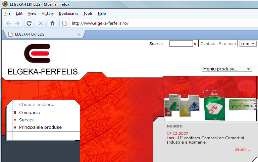Open the File menu
Image resolution: width=258 pixels, height=162 pixels.
tap(7, 13)
